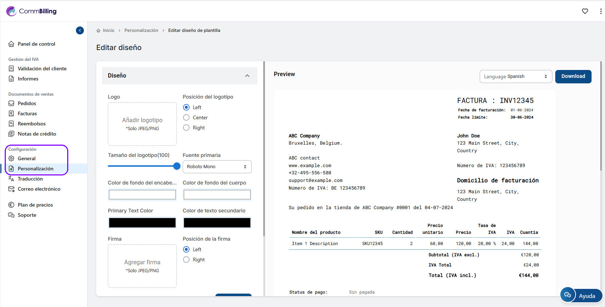
Task: Set signature position to Right
Action: coord(186,260)
